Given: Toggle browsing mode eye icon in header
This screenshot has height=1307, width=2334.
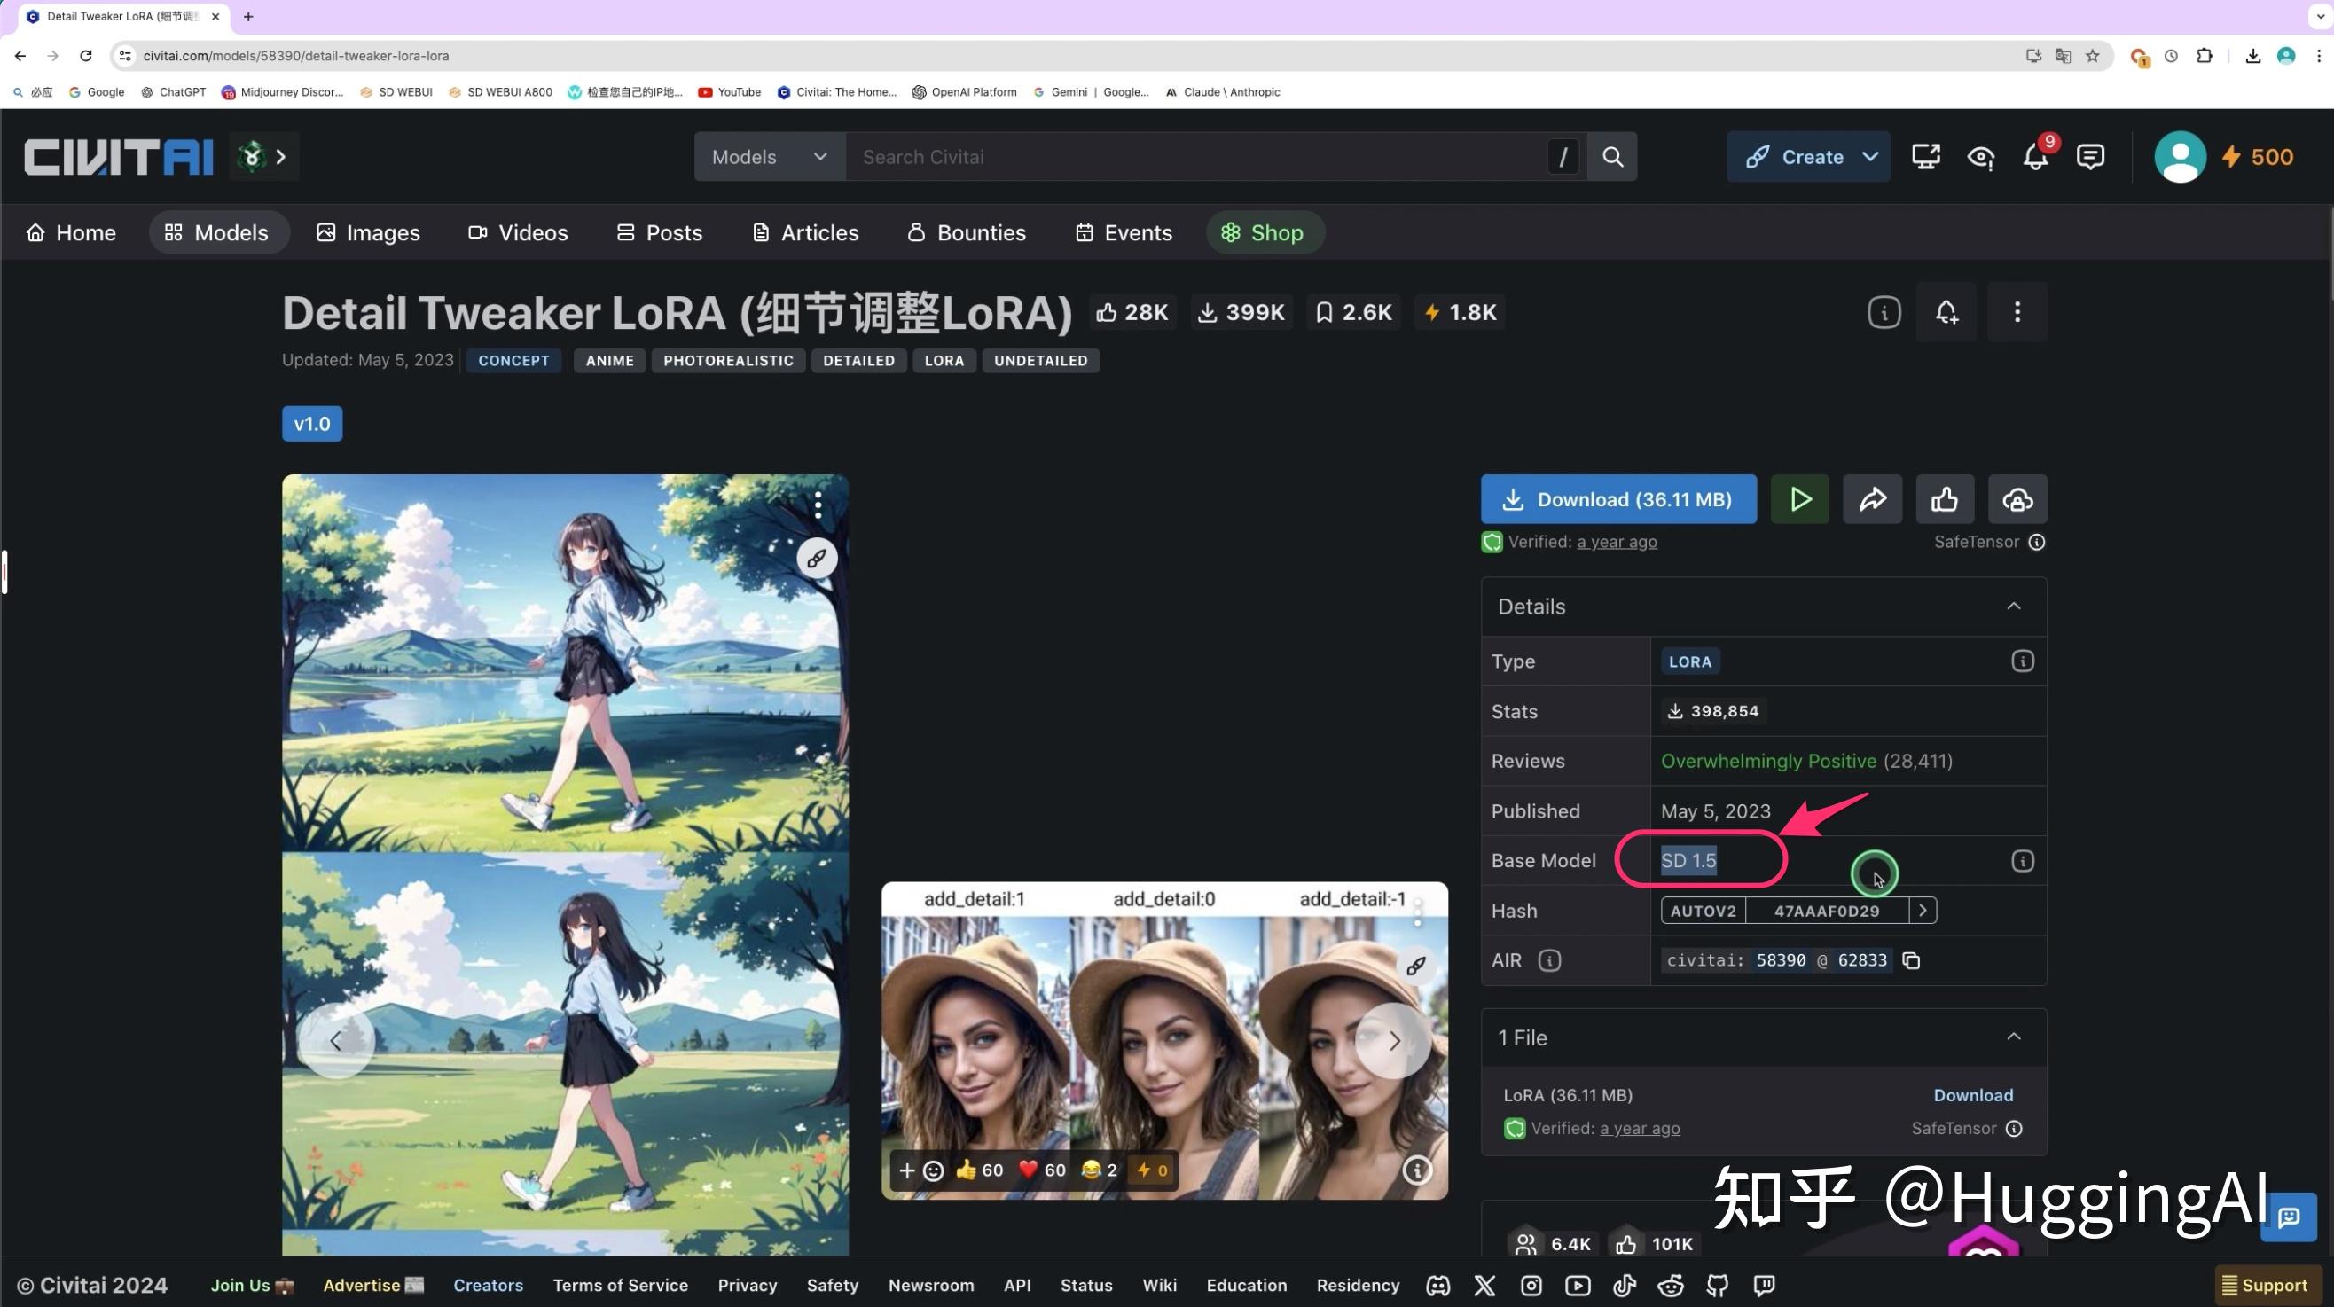Looking at the screenshot, I should pyautogui.click(x=1981, y=157).
